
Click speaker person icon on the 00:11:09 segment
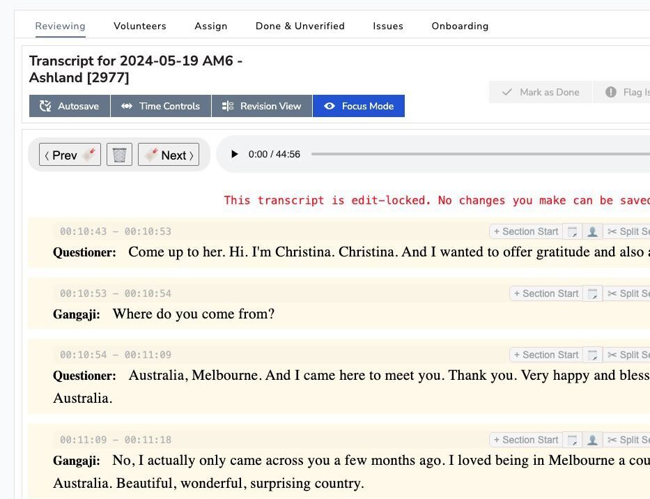coord(591,440)
